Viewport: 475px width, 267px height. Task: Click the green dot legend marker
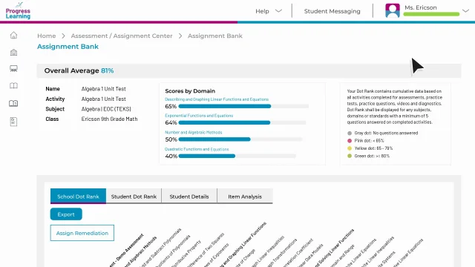click(x=350, y=156)
